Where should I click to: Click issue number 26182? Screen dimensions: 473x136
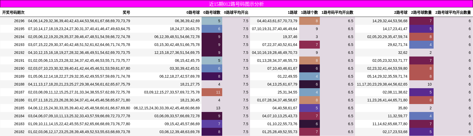[x=19, y=132]
